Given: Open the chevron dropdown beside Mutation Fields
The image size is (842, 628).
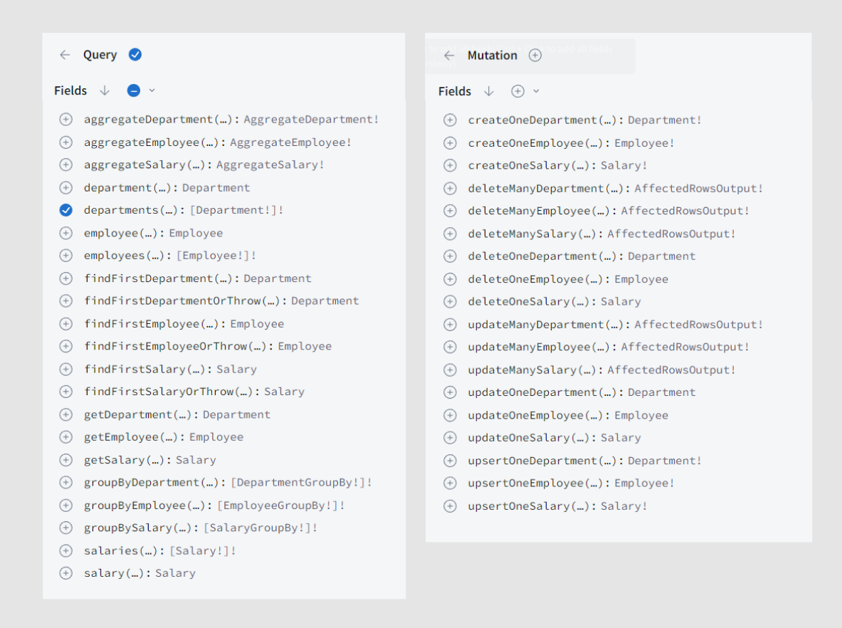Looking at the screenshot, I should 537,91.
